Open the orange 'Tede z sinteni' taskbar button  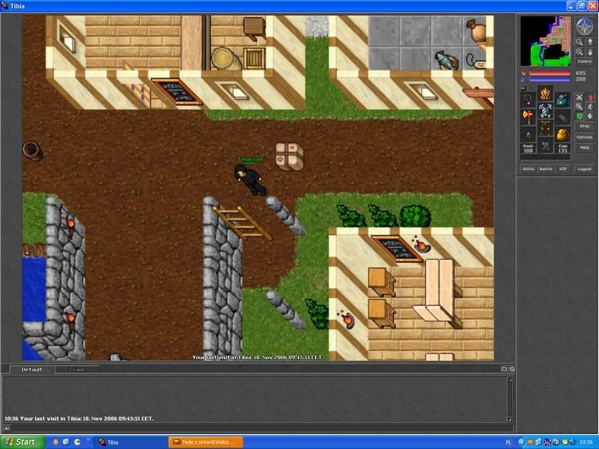(x=206, y=442)
